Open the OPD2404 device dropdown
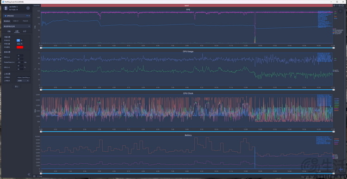Viewport: 347px width, 179px height. pyautogui.click(x=17, y=16)
